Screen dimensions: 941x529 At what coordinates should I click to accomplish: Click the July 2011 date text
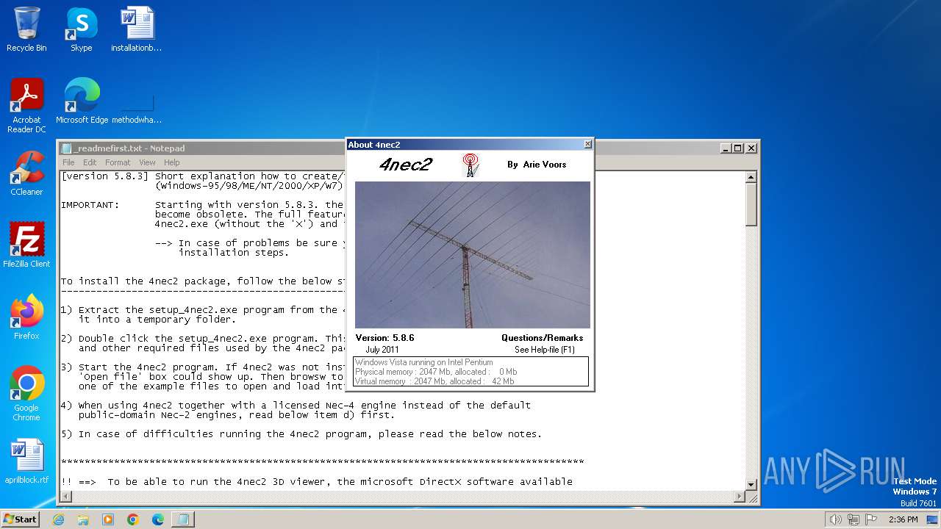tap(382, 350)
